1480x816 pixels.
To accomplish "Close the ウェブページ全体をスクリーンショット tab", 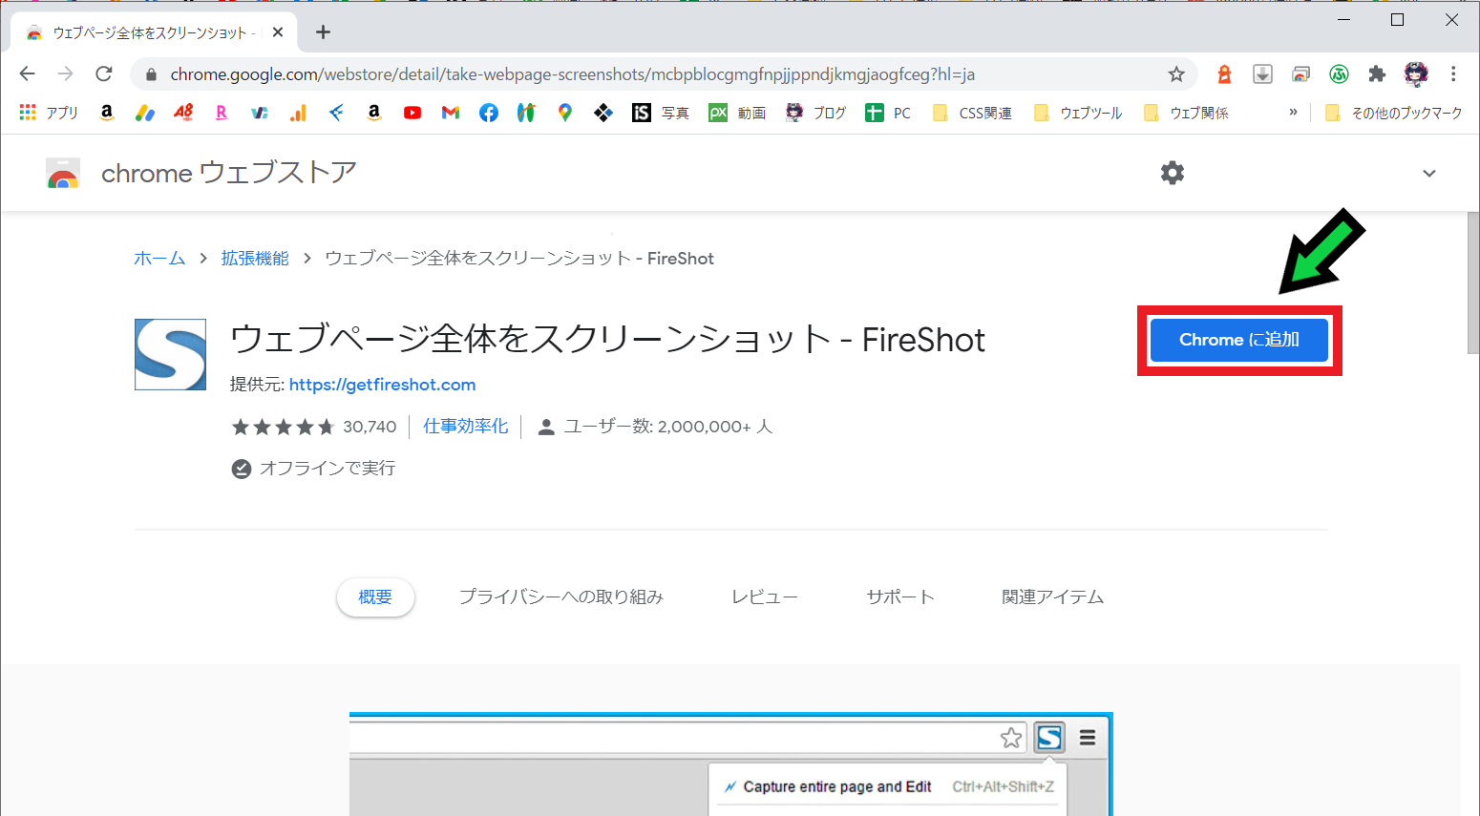I will coord(278,32).
